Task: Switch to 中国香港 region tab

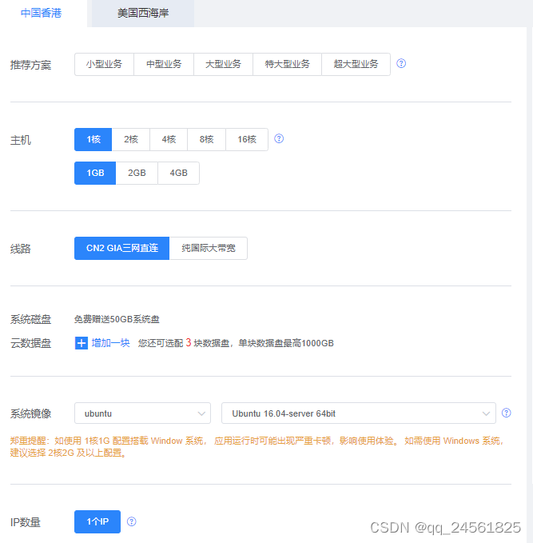Action: point(42,13)
